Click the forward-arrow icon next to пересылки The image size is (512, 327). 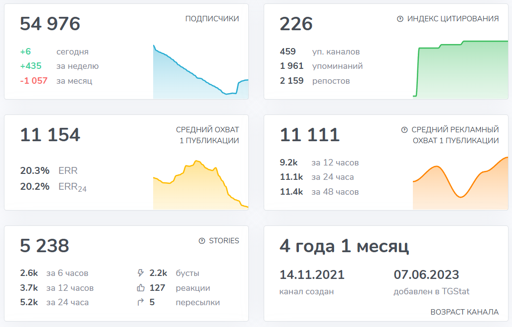point(140,302)
